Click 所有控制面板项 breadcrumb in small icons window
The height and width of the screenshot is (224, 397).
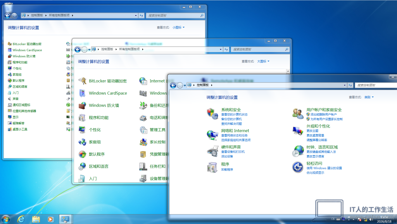click(59, 16)
